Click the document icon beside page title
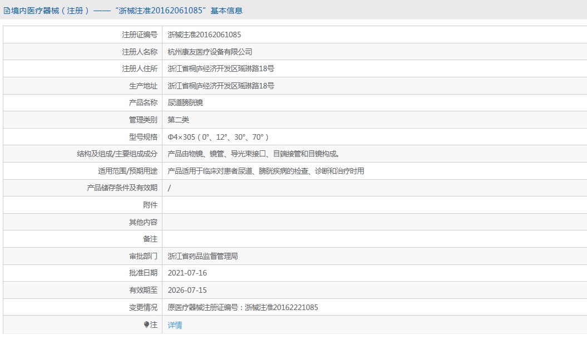Screen dimensions: 587x339 [7, 11]
